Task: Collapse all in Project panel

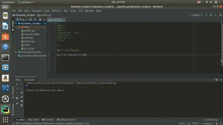Action: click(35, 19)
